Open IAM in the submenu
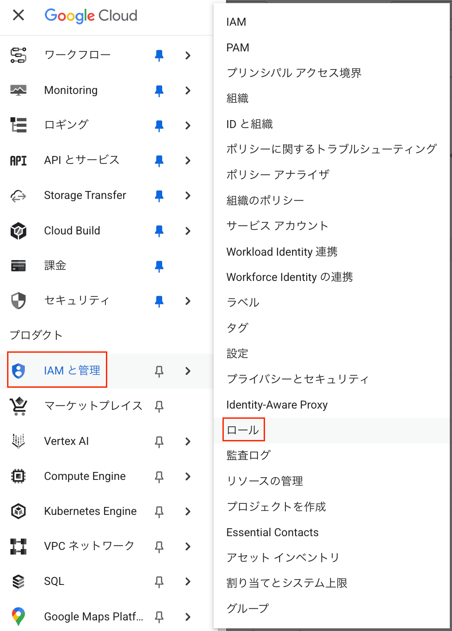Image resolution: width=452 pixels, height=631 pixels. (x=236, y=22)
